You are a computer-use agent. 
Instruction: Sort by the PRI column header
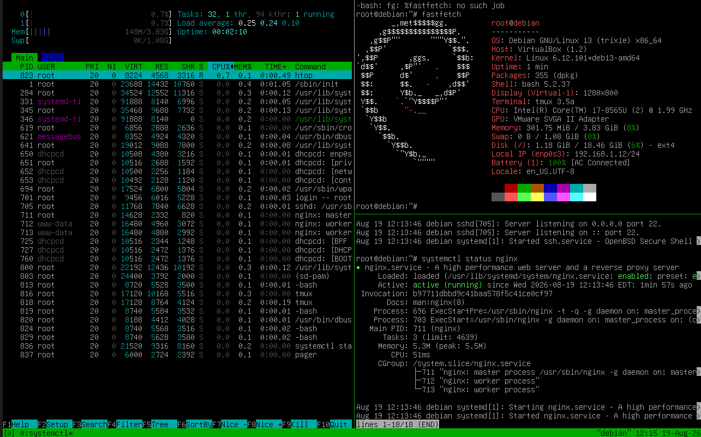[92, 67]
